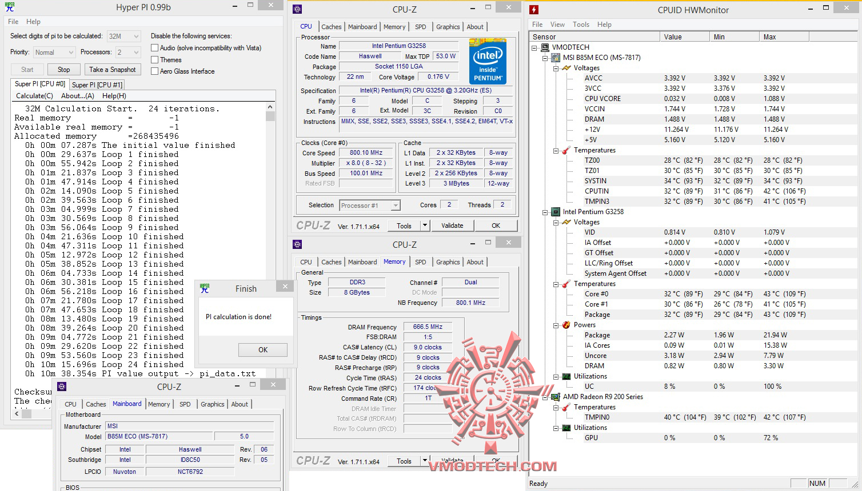862x491 pixels.
Task: Click the Intel Pentium G3258 chip icon
Action: [555, 212]
